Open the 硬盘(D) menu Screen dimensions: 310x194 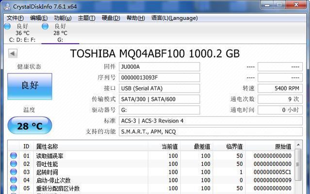(111, 18)
